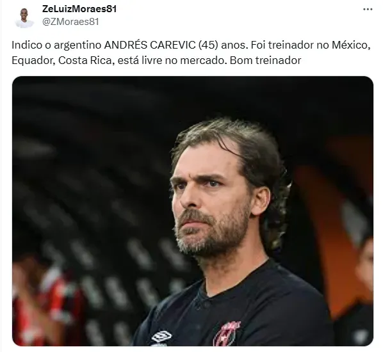Click the phrase Bom treinador

pyautogui.click(x=266, y=60)
